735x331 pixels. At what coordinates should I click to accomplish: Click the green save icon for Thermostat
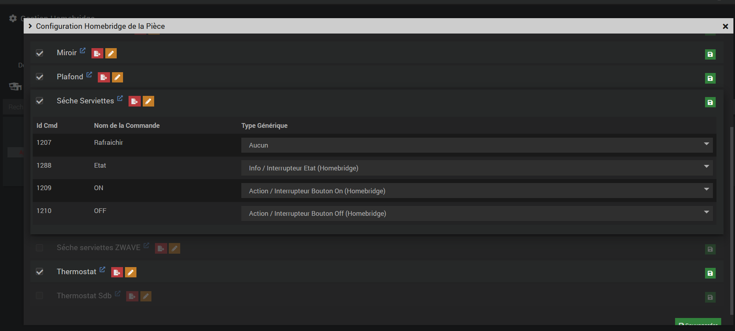[x=710, y=273]
